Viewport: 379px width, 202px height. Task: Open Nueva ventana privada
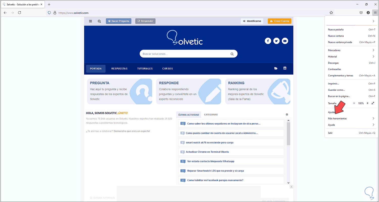click(351, 42)
